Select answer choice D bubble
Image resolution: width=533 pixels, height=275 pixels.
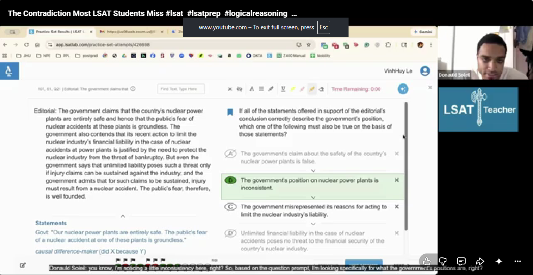(x=230, y=234)
